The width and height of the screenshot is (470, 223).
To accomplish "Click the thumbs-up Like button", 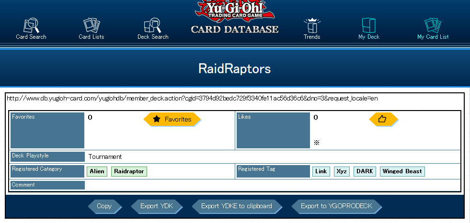I will (383, 119).
